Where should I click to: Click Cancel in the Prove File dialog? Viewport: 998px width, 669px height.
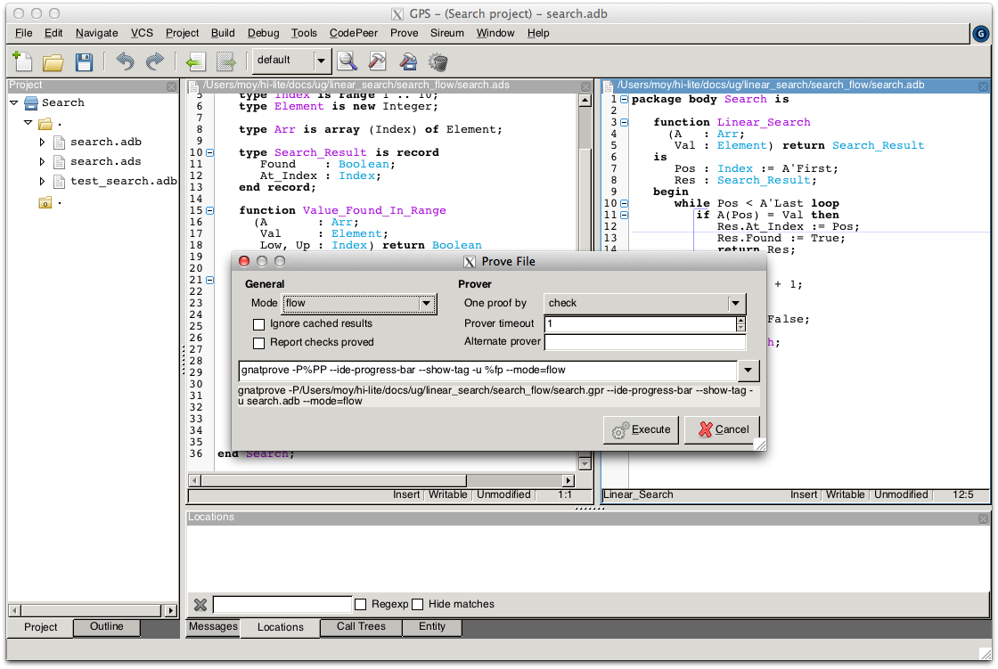click(723, 430)
